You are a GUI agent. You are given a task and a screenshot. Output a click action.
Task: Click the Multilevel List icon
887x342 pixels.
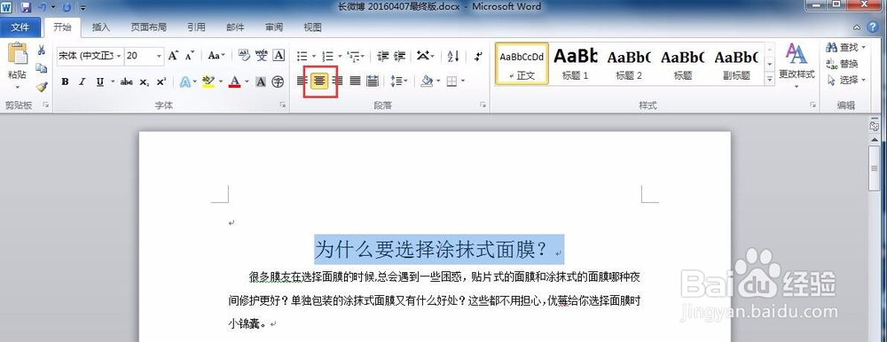(x=354, y=56)
